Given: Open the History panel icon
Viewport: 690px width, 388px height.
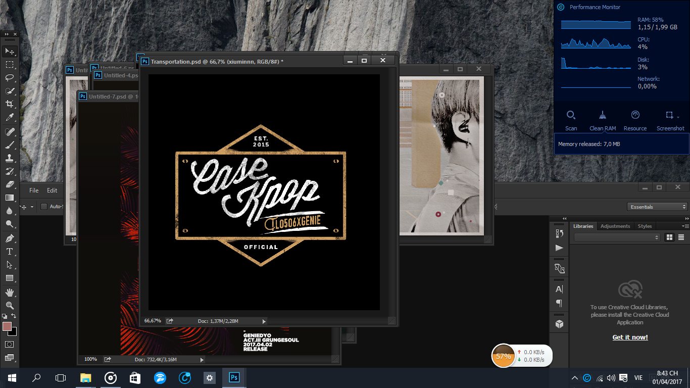Looking at the screenshot, I should pyautogui.click(x=559, y=233).
